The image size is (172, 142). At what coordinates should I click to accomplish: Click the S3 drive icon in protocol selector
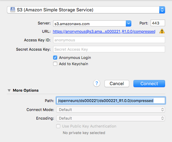(13, 10)
